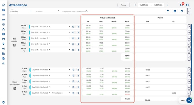Tick approve checkbox for Bob's 19 Jun row

tap(189, 50)
